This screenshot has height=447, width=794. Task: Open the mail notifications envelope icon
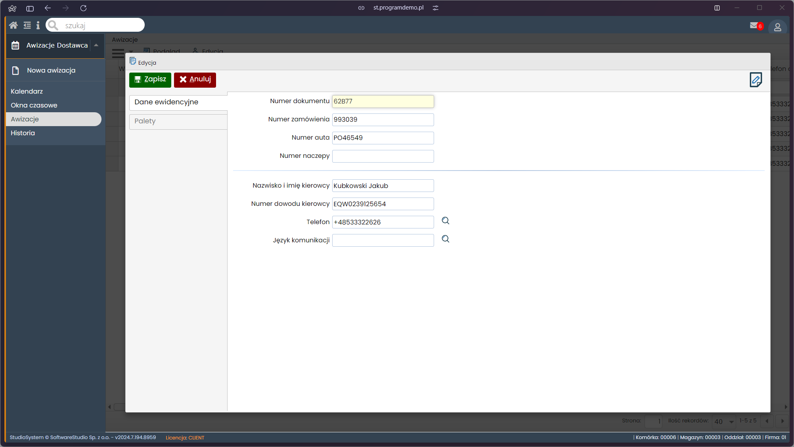click(x=754, y=25)
